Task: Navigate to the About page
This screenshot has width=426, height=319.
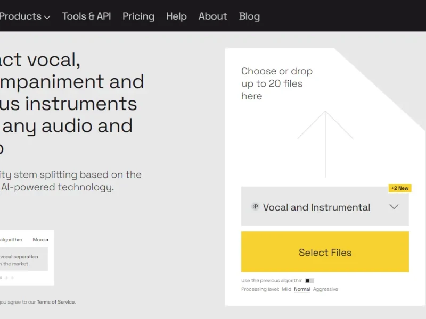Action: [x=212, y=16]
